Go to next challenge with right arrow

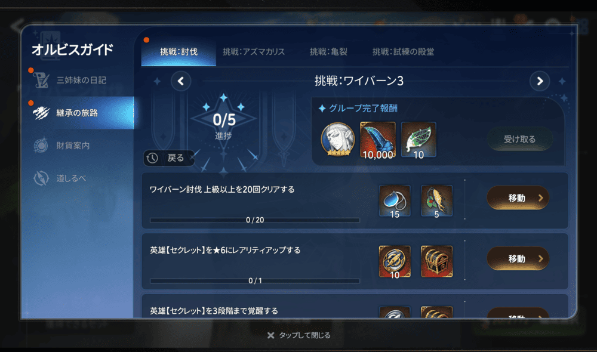point(540,81)
